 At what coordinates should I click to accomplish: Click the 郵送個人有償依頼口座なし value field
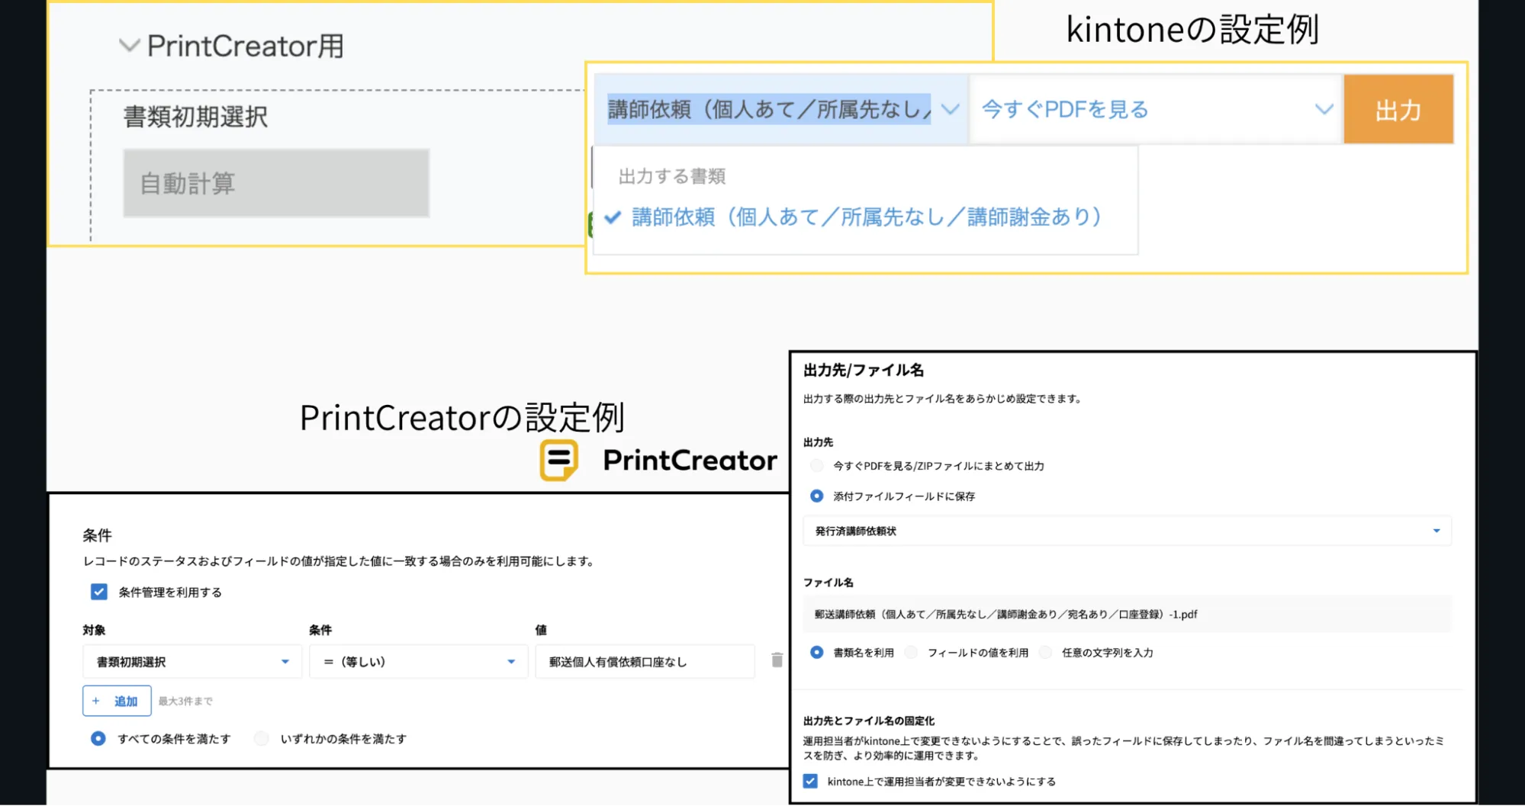pos(644,662)
